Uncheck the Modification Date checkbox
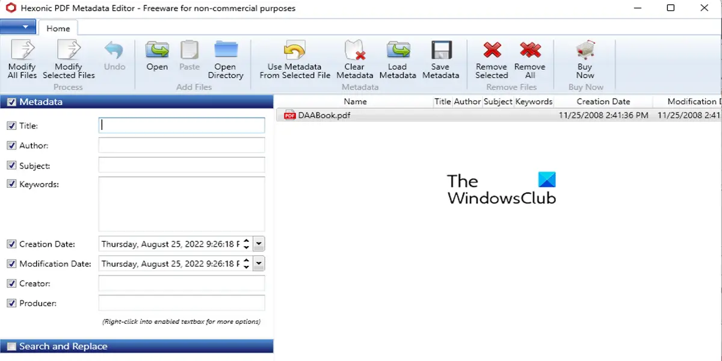This screenshot has width=722, height=361. (x=11, y=264)
